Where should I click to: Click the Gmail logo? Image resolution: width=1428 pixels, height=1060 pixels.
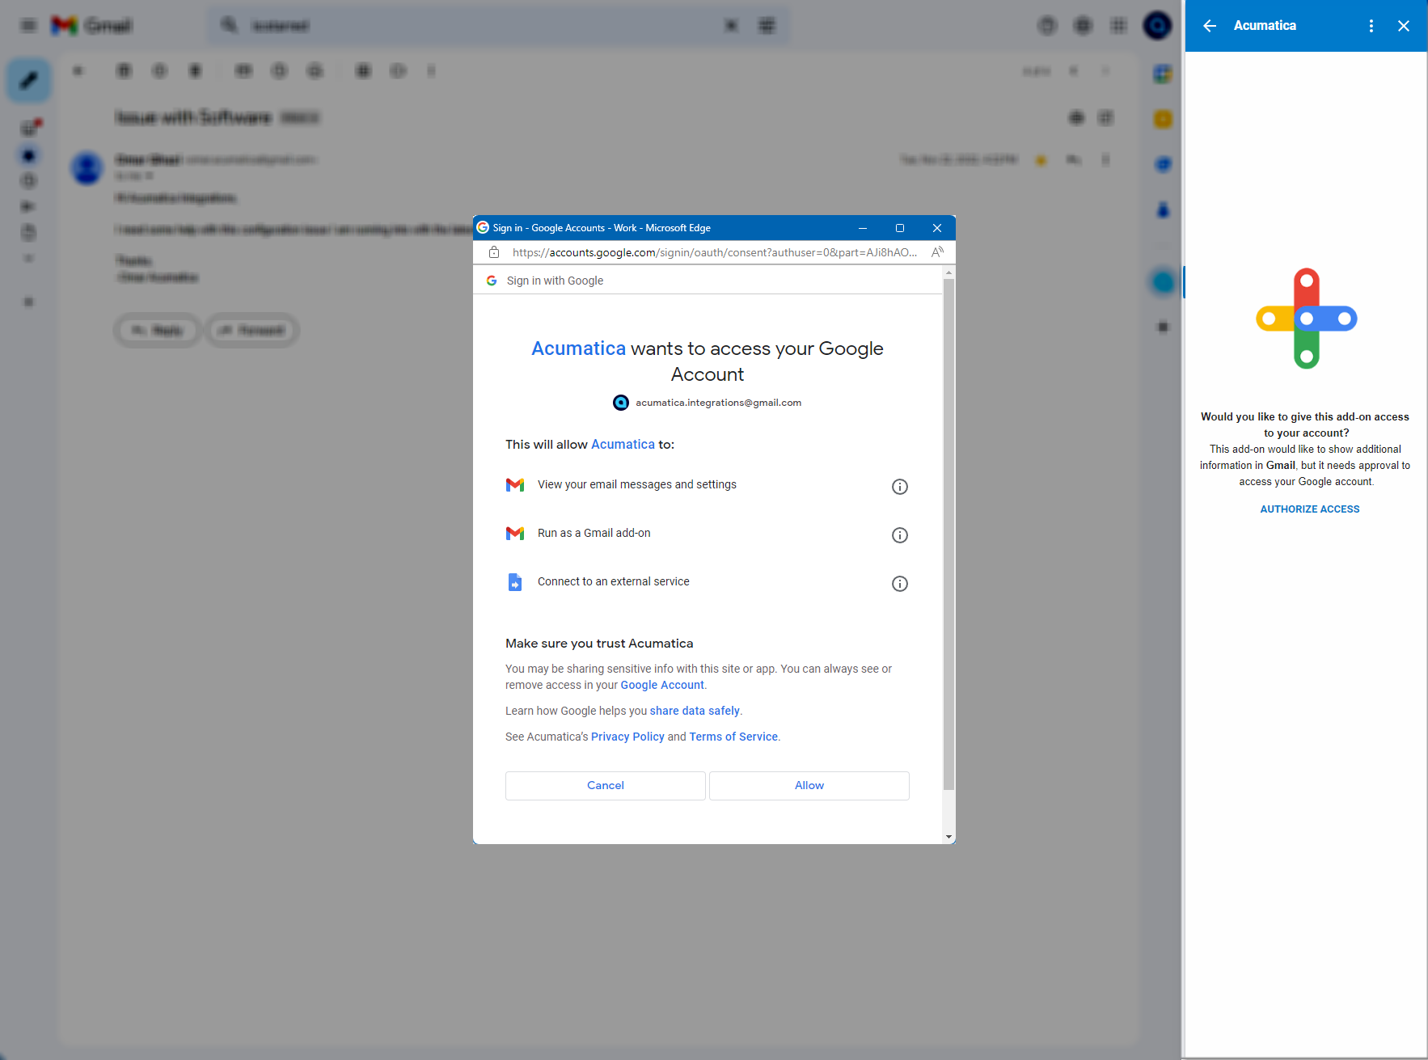tap(91, 26)
